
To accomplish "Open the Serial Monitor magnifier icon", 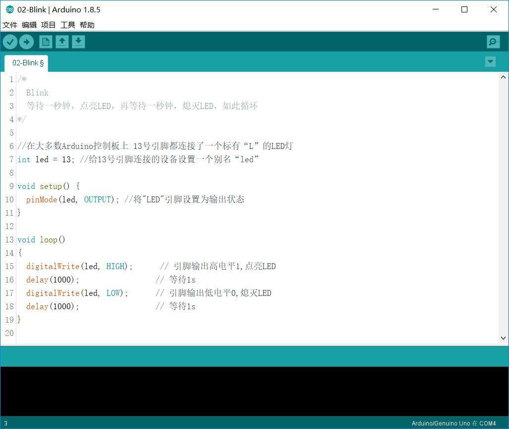I will pyautogui.click(x=493, y=42).
